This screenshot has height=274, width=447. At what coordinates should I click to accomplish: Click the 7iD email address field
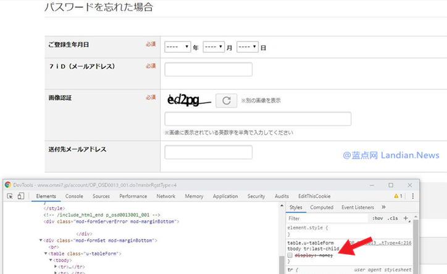[209, 69]
